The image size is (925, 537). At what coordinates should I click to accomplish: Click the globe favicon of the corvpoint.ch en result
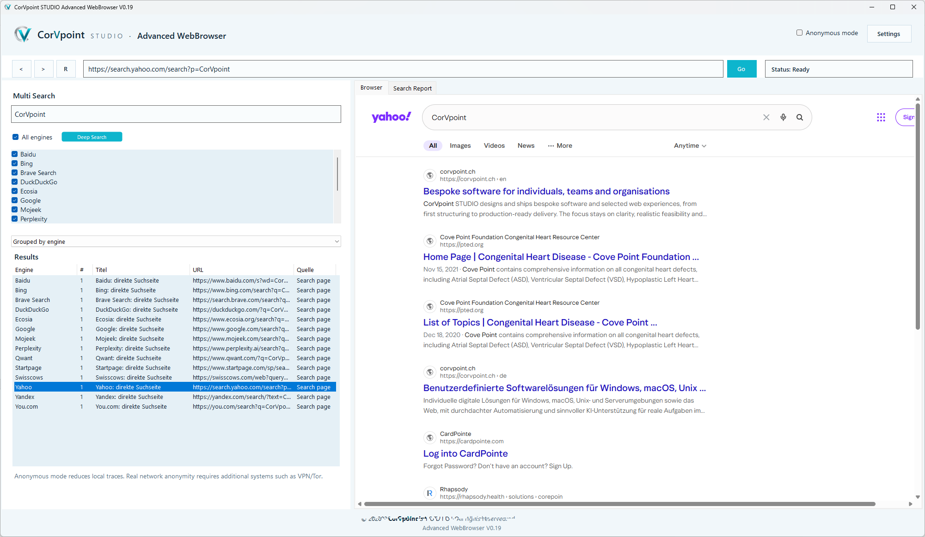click(x=430, y=175)
